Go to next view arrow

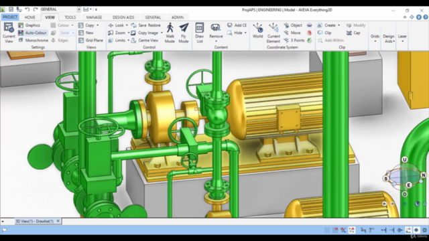tap(391, 204)
